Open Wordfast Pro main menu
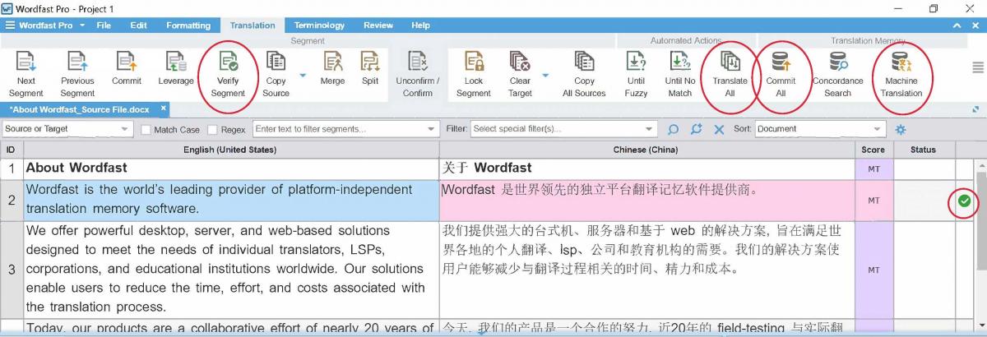Screen dimensions: 987x337 coord(45,25)
